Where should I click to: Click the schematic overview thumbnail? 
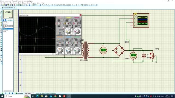8,14
